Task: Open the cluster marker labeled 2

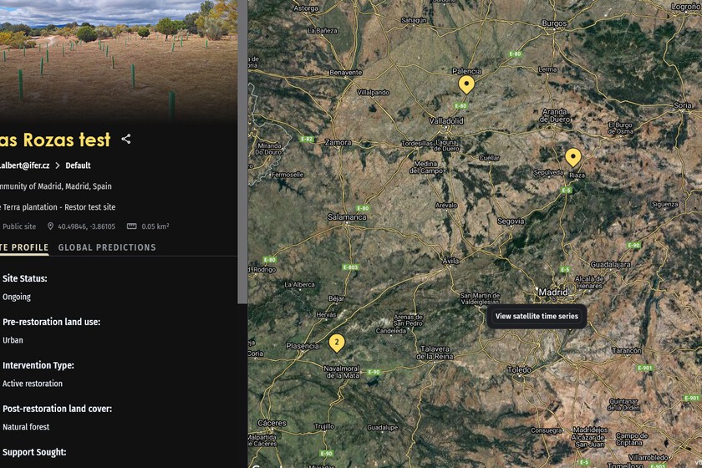Action: (x=337, y=343)
